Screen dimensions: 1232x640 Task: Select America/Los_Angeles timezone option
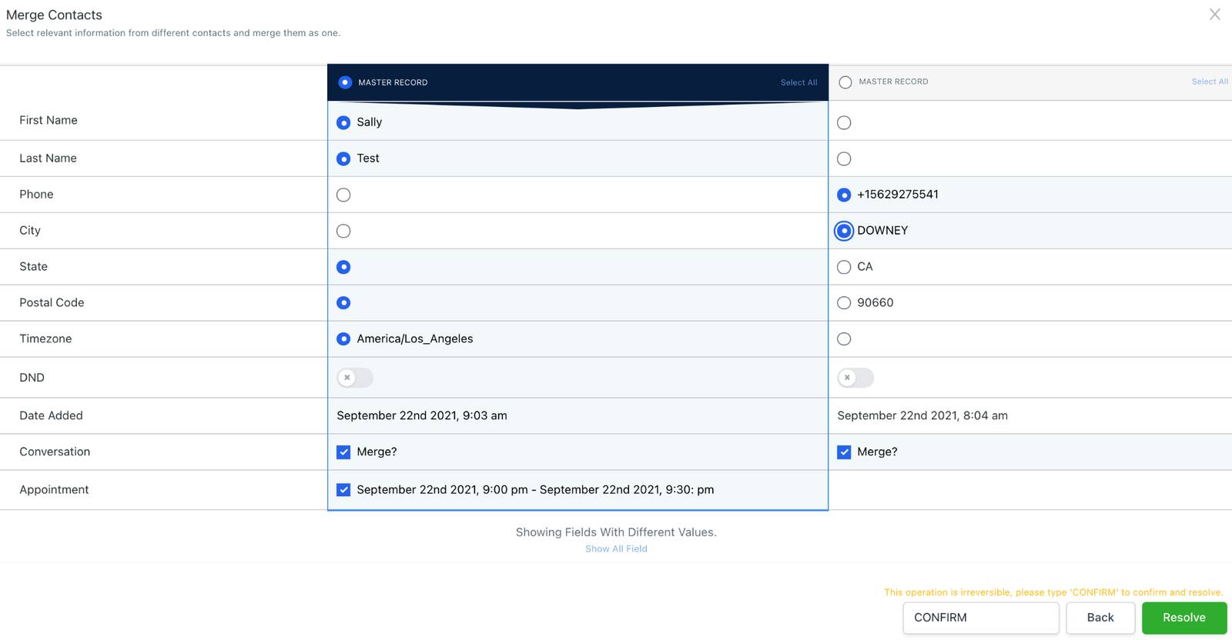click(343, 339)
